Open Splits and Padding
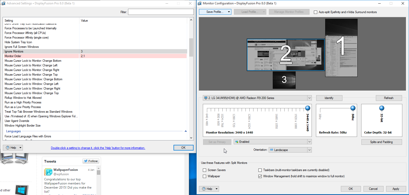409x195 pixels. (381, 142)
